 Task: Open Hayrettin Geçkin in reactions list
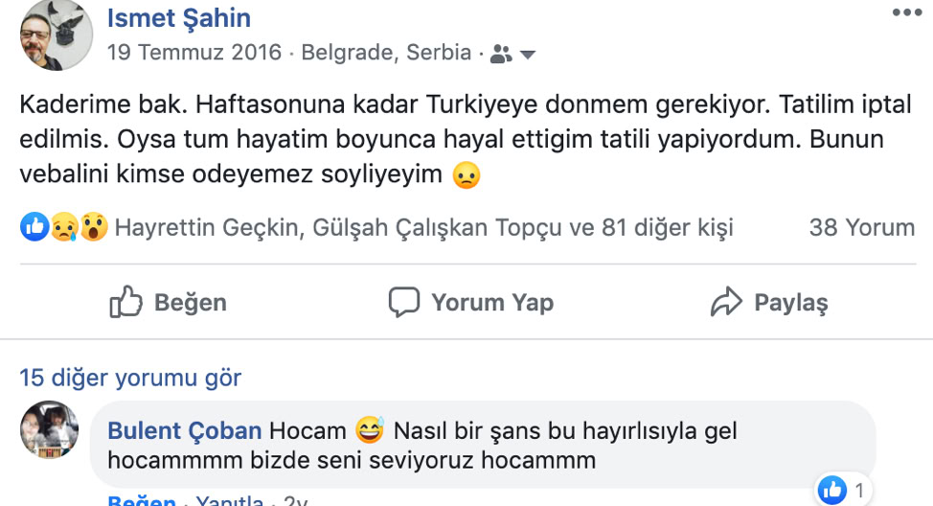tap(207, 227)
